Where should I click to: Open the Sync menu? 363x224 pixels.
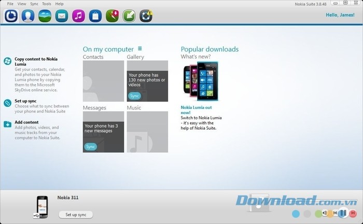tap(34, 4)
